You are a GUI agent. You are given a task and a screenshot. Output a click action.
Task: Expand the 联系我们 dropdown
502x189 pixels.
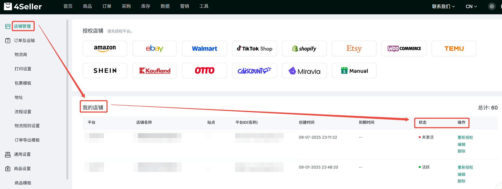[443, 6]
